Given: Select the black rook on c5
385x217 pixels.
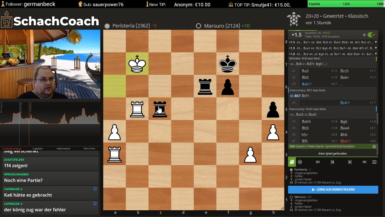Looking at the screenshot, I should (160, 109).
